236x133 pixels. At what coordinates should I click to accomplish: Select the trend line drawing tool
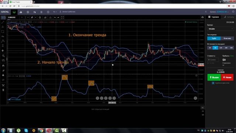[3, 22]
